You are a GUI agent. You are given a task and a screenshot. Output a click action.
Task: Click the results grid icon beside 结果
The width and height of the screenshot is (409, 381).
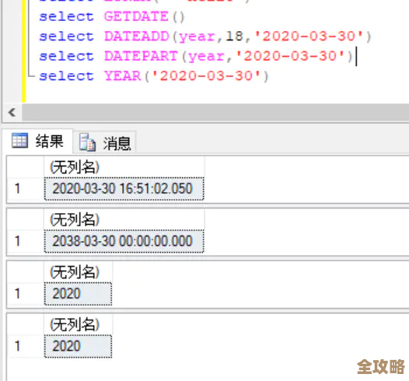point(19,141)
